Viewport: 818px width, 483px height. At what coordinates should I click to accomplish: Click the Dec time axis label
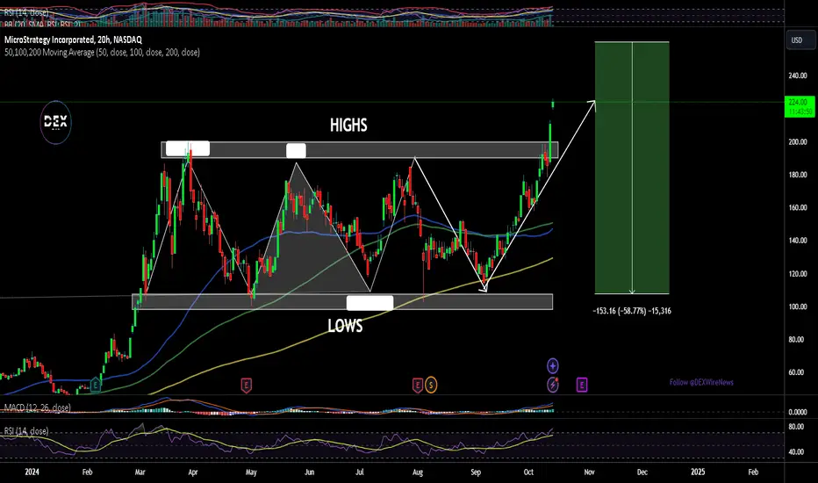642,472
